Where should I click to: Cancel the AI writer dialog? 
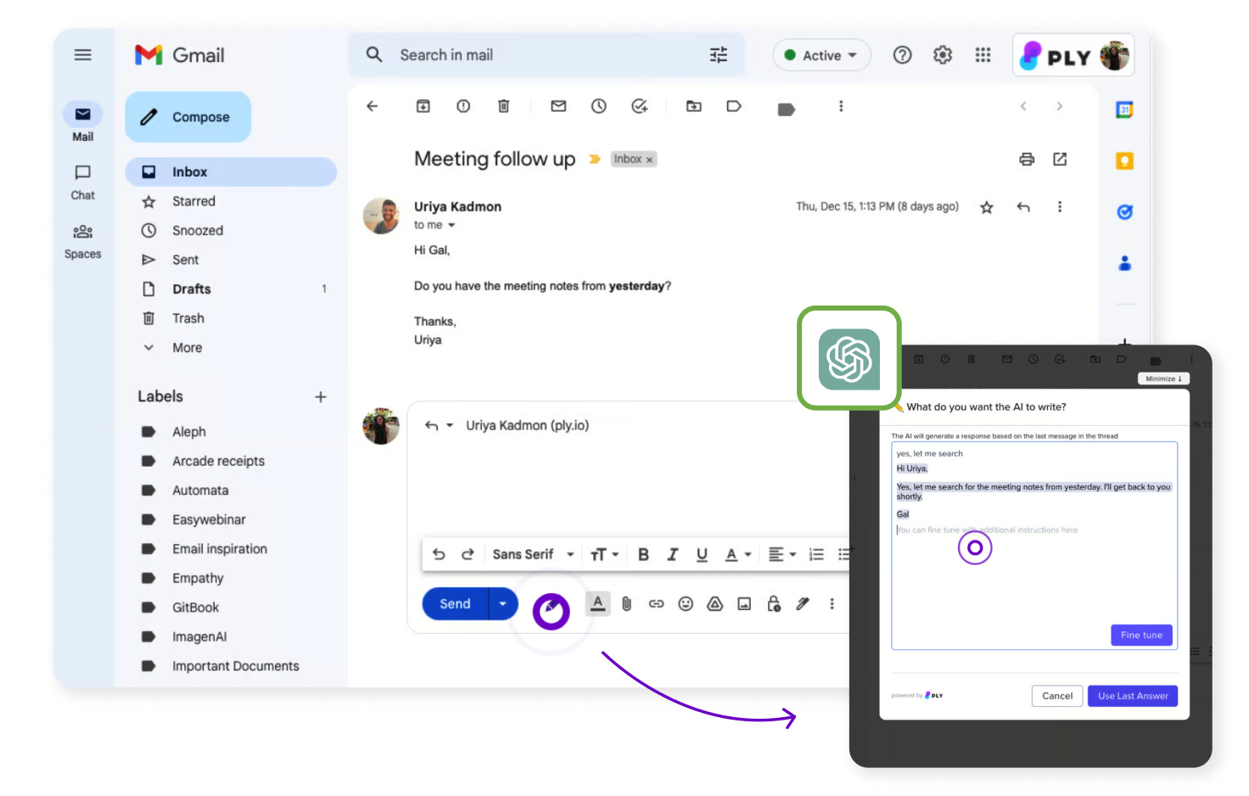[1057, 696]
